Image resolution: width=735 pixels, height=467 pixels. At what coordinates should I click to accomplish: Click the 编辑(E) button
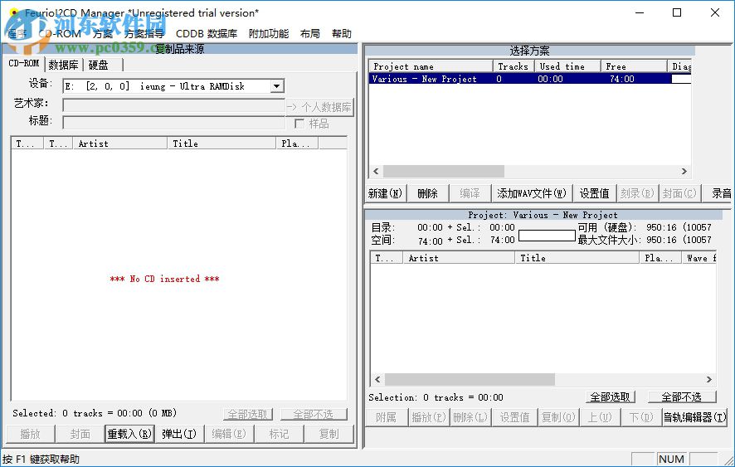coord(229,434)
